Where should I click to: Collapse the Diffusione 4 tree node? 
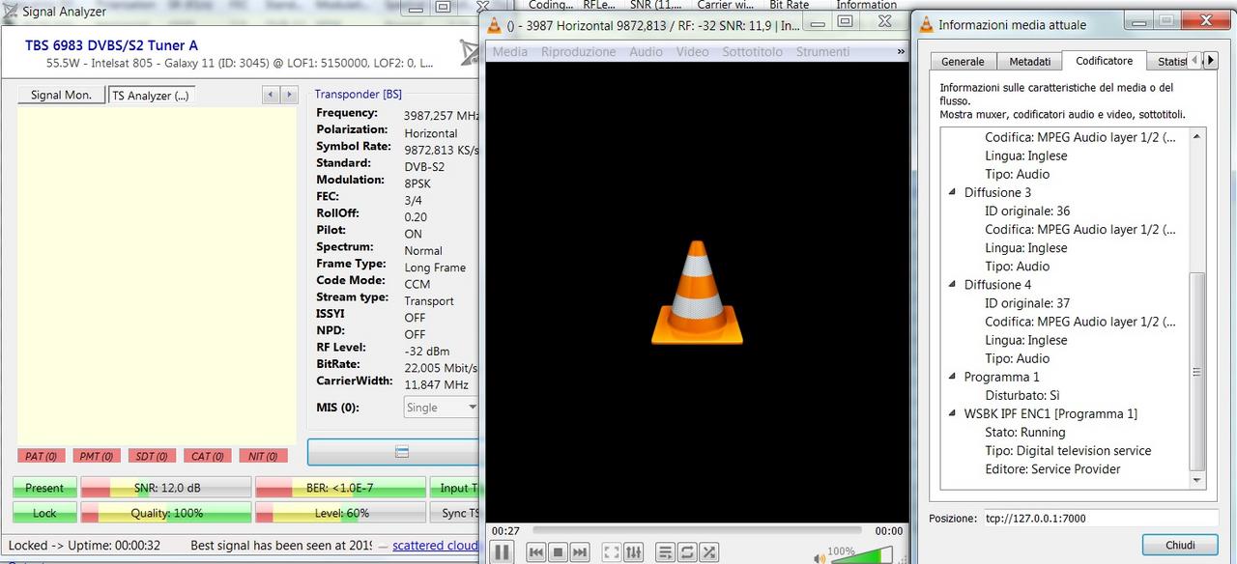click(953, 285)
